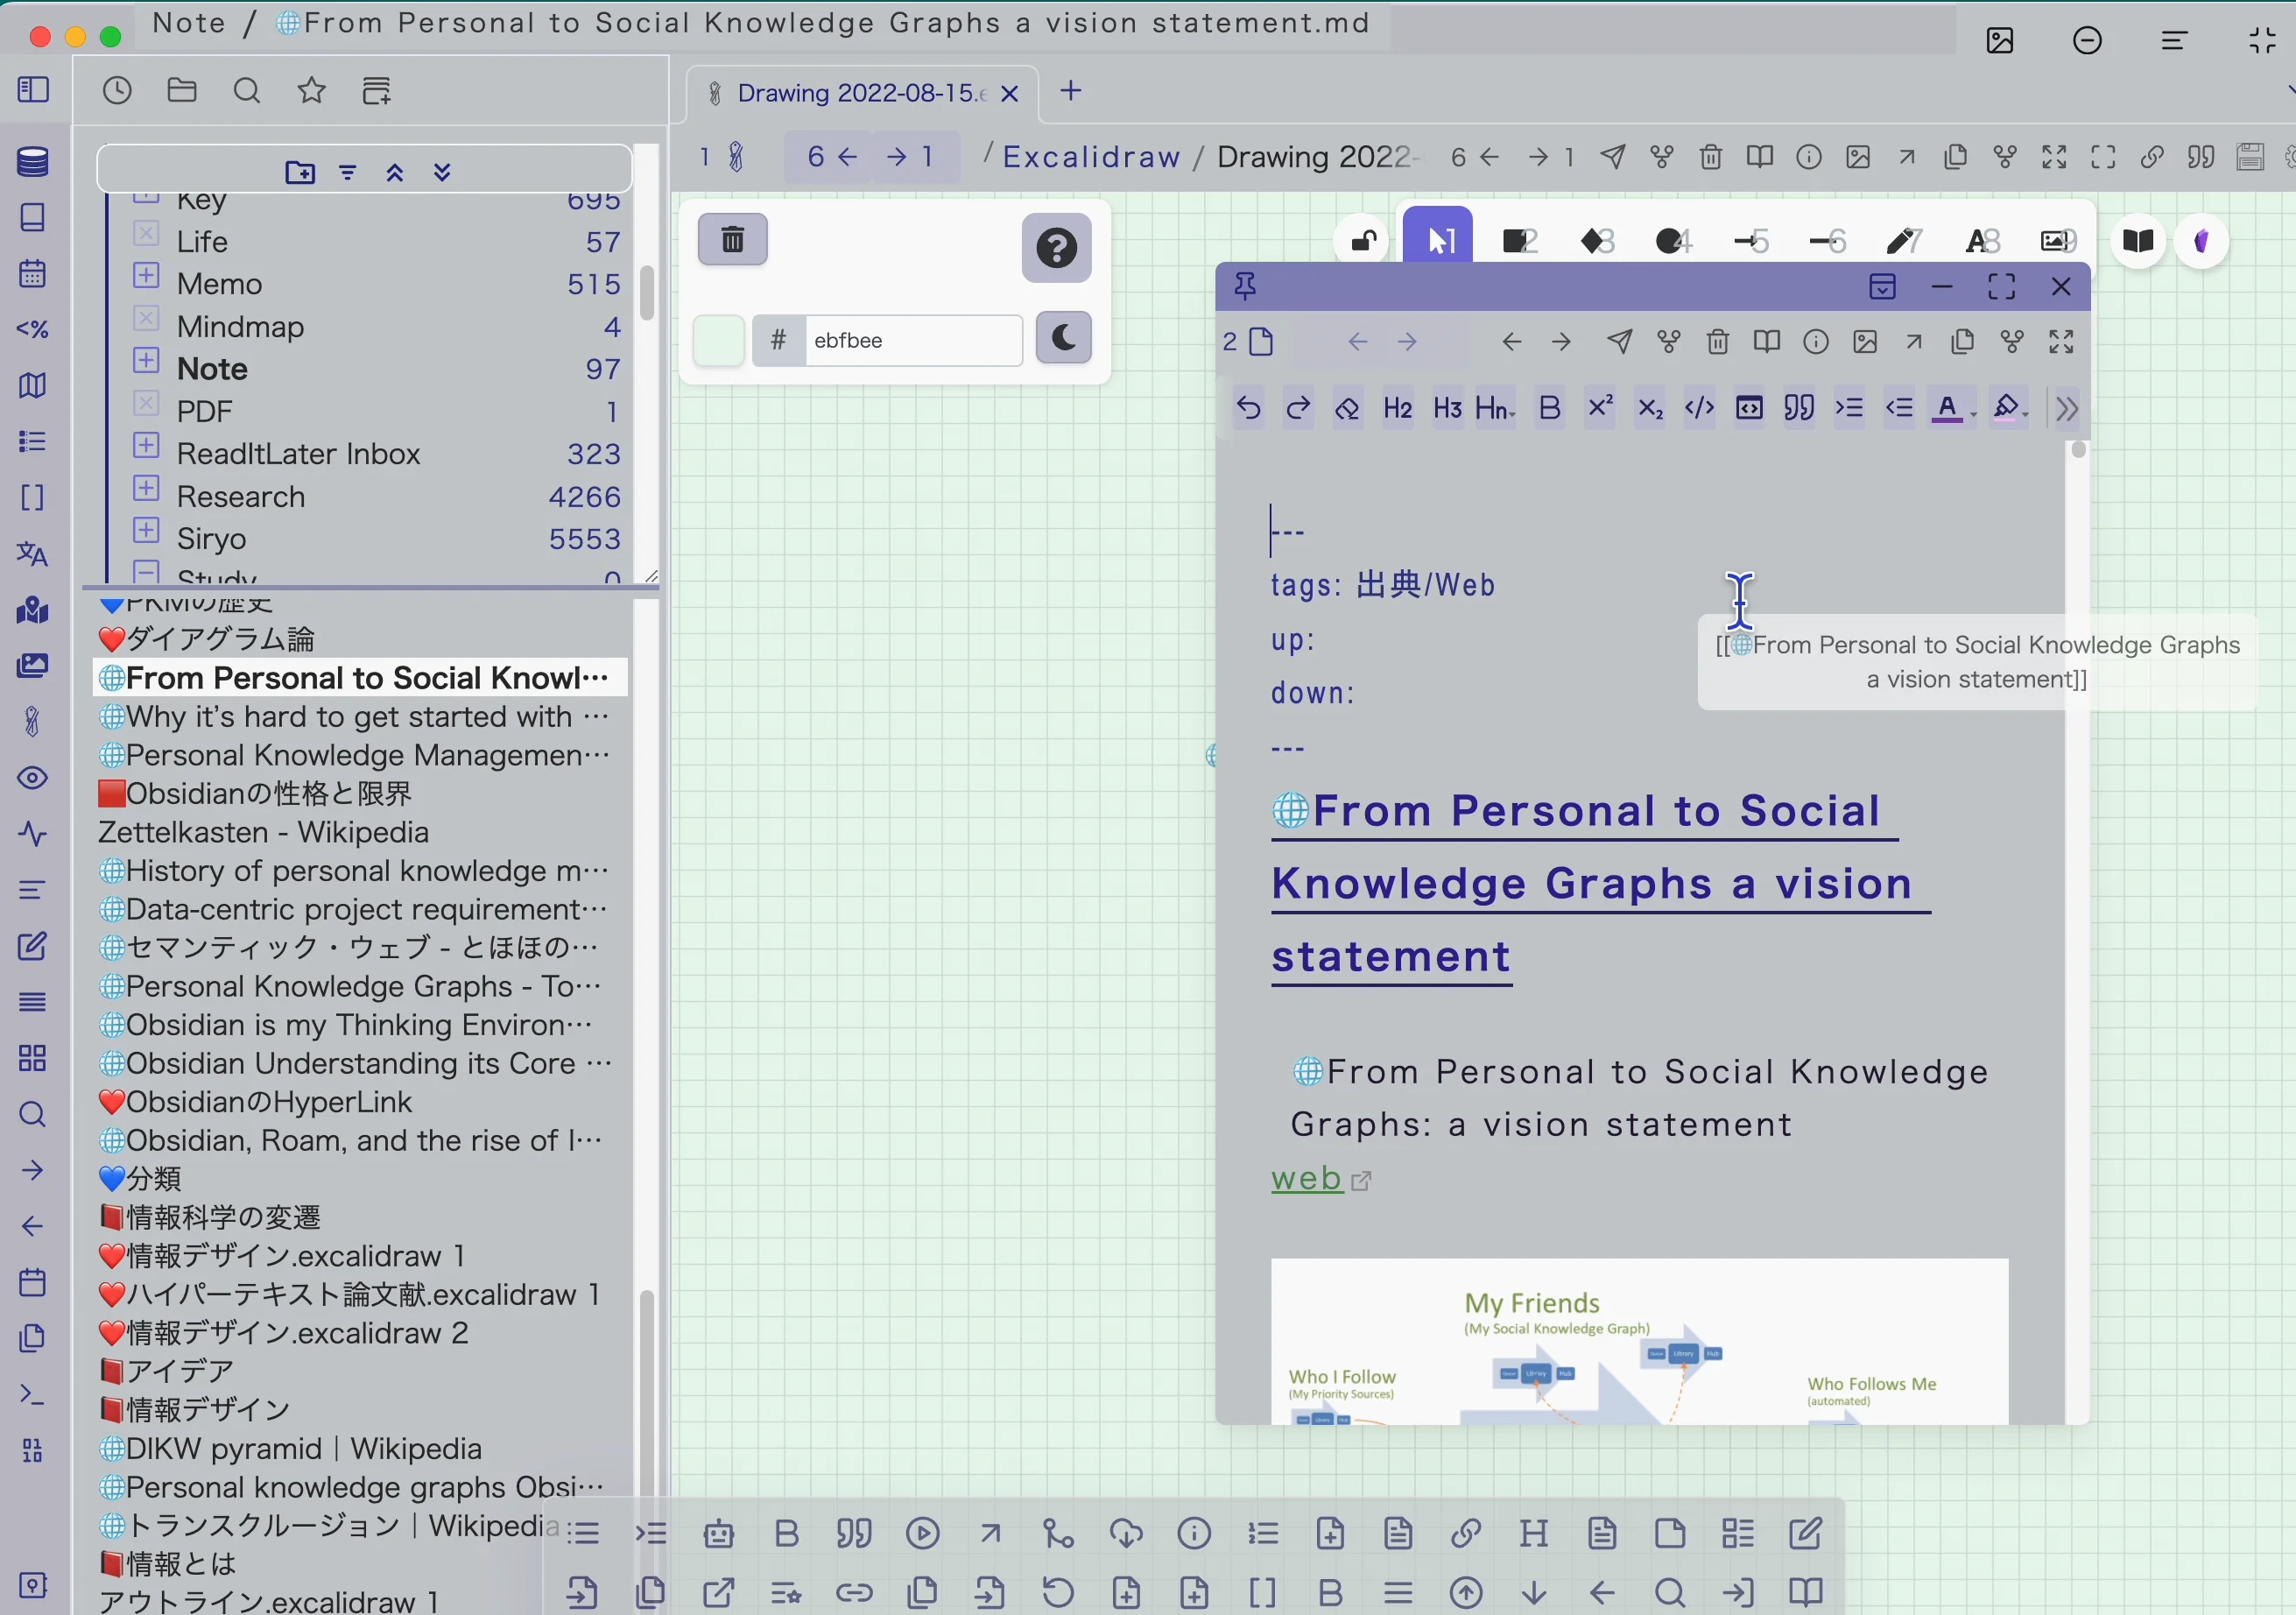The image size is (2296, 1615).
Task: Expand the Note folder
Action: 146,360
